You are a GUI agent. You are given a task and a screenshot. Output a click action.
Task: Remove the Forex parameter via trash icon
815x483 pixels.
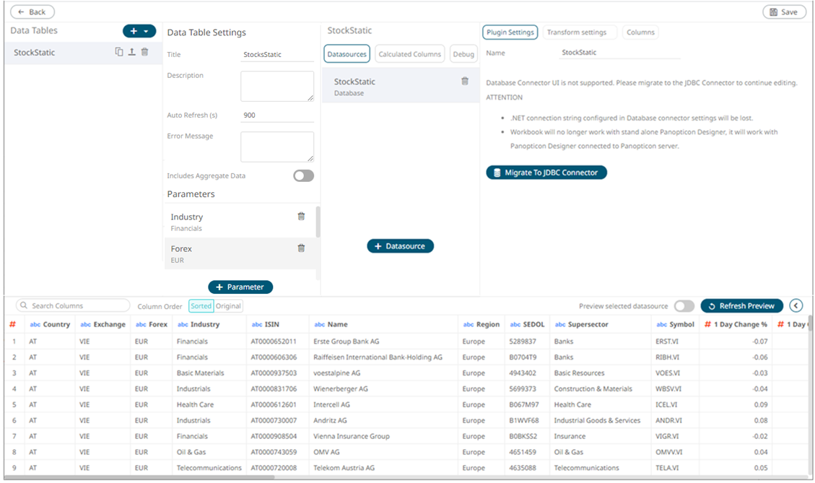pyautogui.click(x=301, y=248)
